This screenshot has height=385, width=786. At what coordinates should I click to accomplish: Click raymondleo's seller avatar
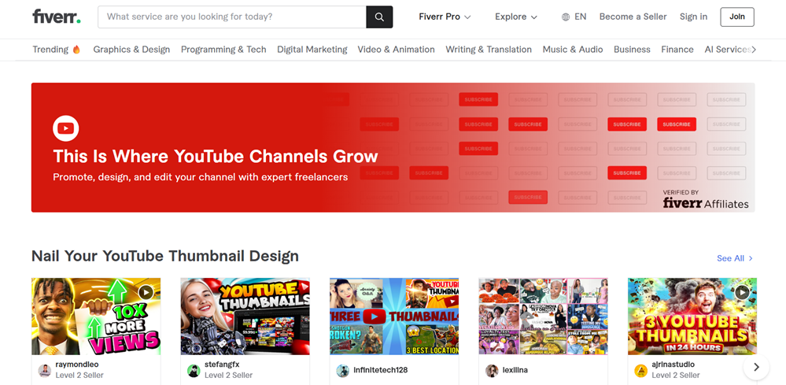[45, 371]
